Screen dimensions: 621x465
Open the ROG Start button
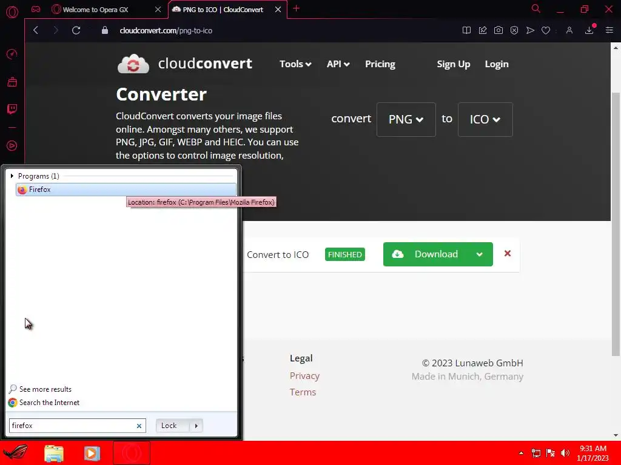click(x=15, y=453)
